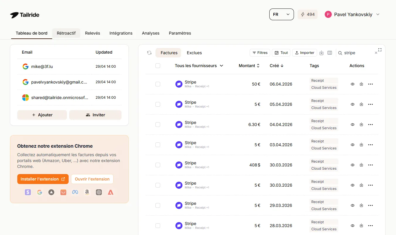Click the export download icon above the table
Screen dimensions: 396x235
321,52
